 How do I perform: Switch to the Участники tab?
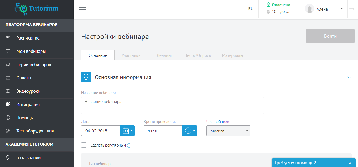[131, 55]
